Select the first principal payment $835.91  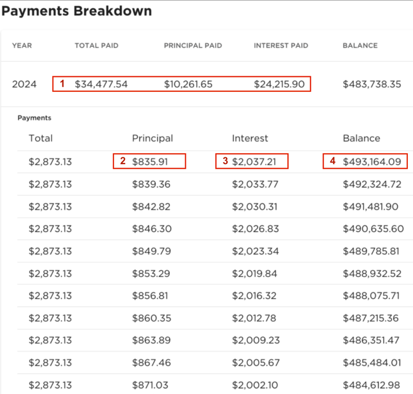[x=150, y=162]
